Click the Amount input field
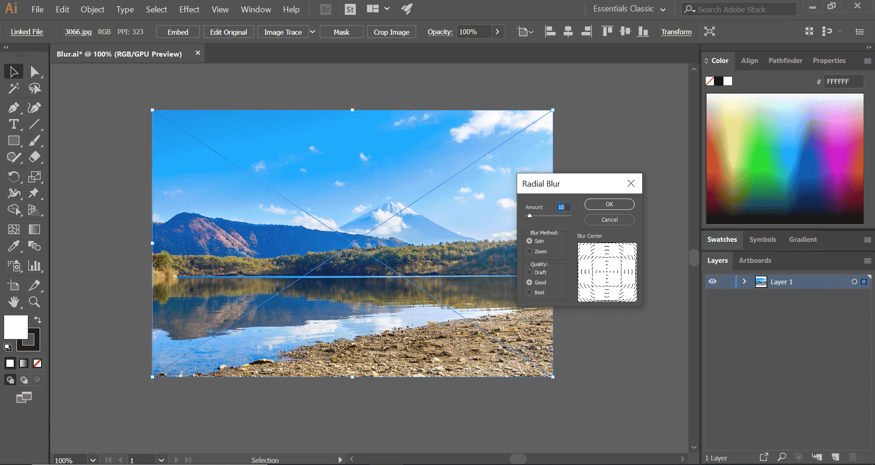 click(563, 207)
